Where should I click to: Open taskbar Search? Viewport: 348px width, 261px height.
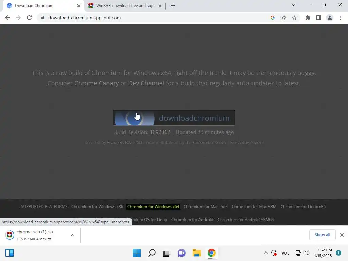click(x=152, y=253)
